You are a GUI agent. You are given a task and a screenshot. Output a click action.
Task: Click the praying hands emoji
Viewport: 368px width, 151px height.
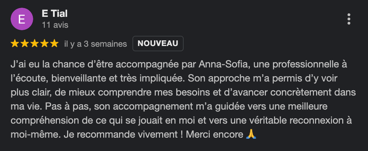[x=250, y=134]
